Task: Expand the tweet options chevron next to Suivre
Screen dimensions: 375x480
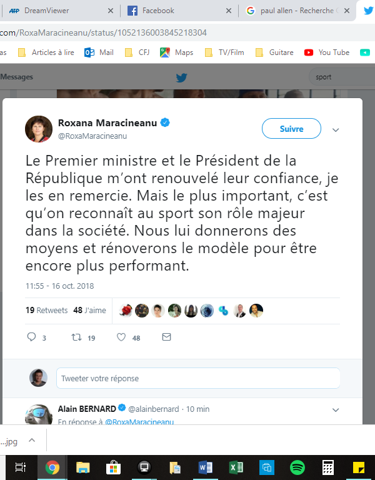Action: pyautogui.click(x=336, y=130)
